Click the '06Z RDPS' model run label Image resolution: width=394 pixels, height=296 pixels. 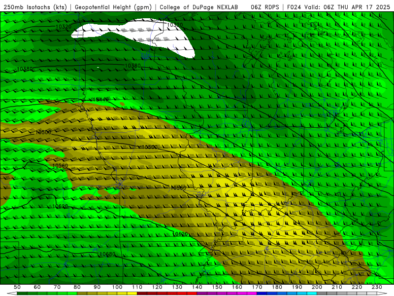265,7
